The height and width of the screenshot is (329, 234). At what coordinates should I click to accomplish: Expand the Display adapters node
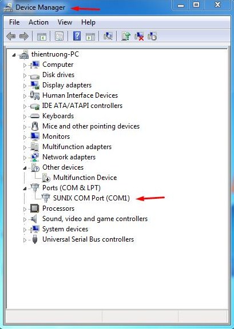click(x=25, y=86)
